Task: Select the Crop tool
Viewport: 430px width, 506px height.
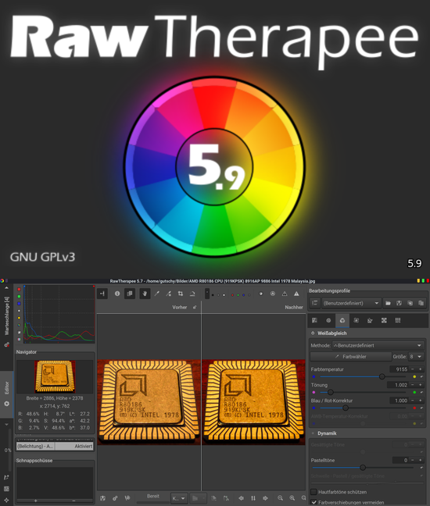Action: (181, 294)
